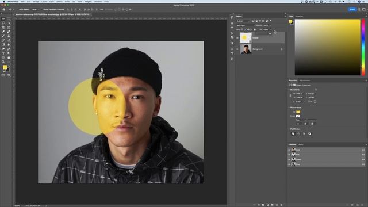Click the Exclude Overlapping Shapes pathfinder icon
368x207 pixels.
click(x=309, y=134)
